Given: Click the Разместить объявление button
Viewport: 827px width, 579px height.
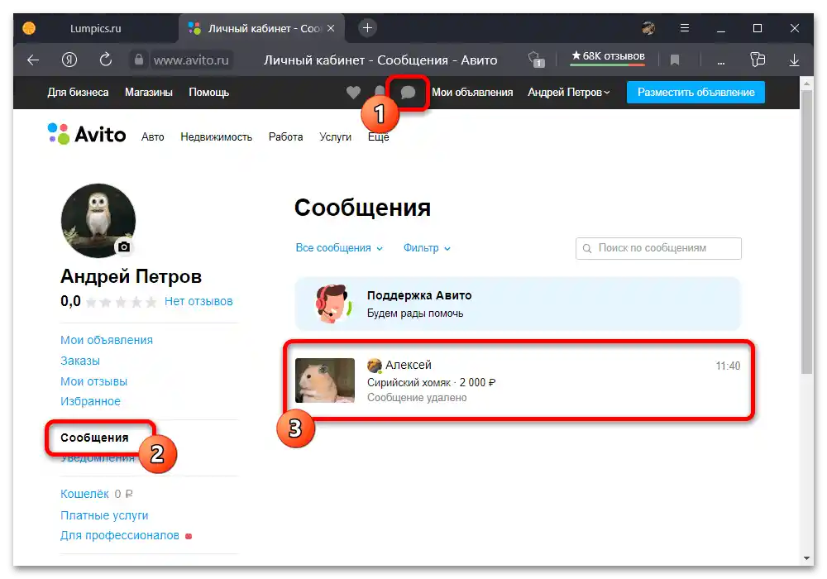Looking at the screenshot, I should [x=696, y=93].
